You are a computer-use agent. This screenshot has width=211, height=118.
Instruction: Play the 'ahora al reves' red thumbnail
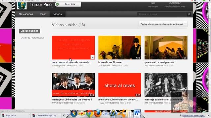point(120,85)
